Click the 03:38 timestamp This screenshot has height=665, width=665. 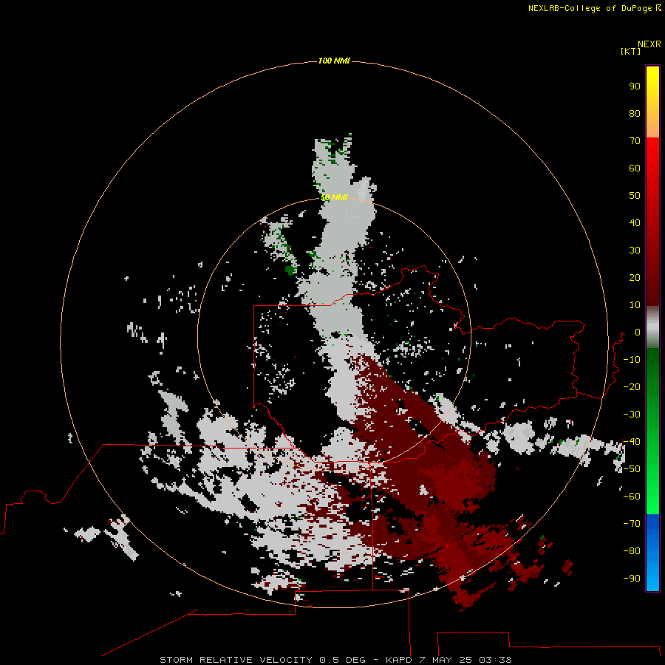tap(495, 660)
